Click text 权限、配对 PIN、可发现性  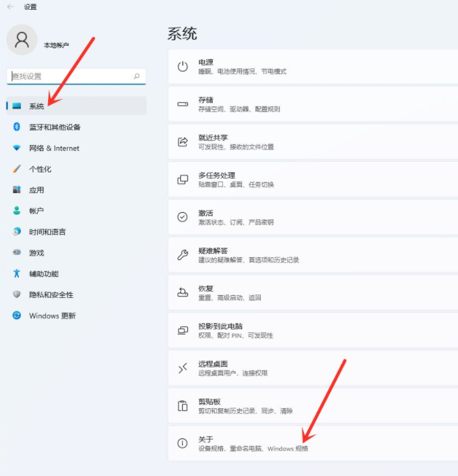(x=236, y=336)
